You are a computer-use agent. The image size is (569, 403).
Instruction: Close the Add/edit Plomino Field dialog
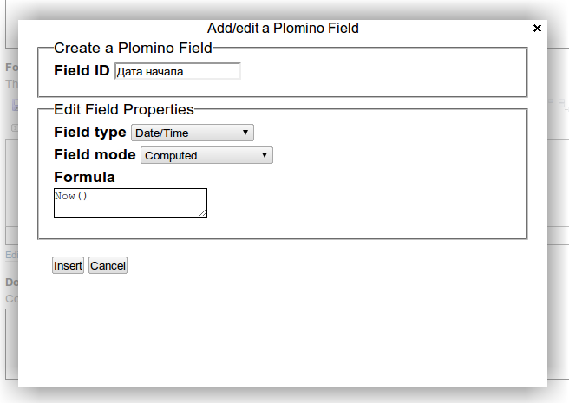[x=537, y=29]
